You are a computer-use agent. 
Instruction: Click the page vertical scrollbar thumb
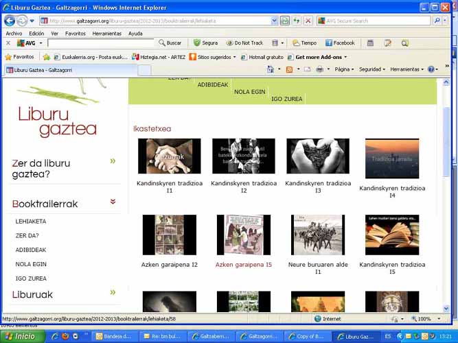(x=446, y=141)
